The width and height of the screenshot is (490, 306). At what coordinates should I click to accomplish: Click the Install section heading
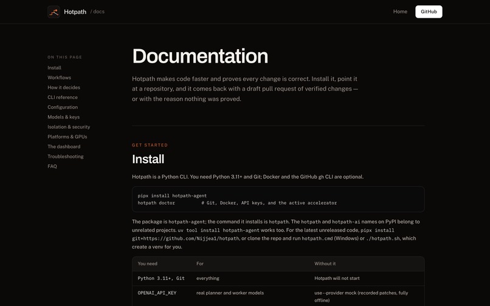(148, 159)
